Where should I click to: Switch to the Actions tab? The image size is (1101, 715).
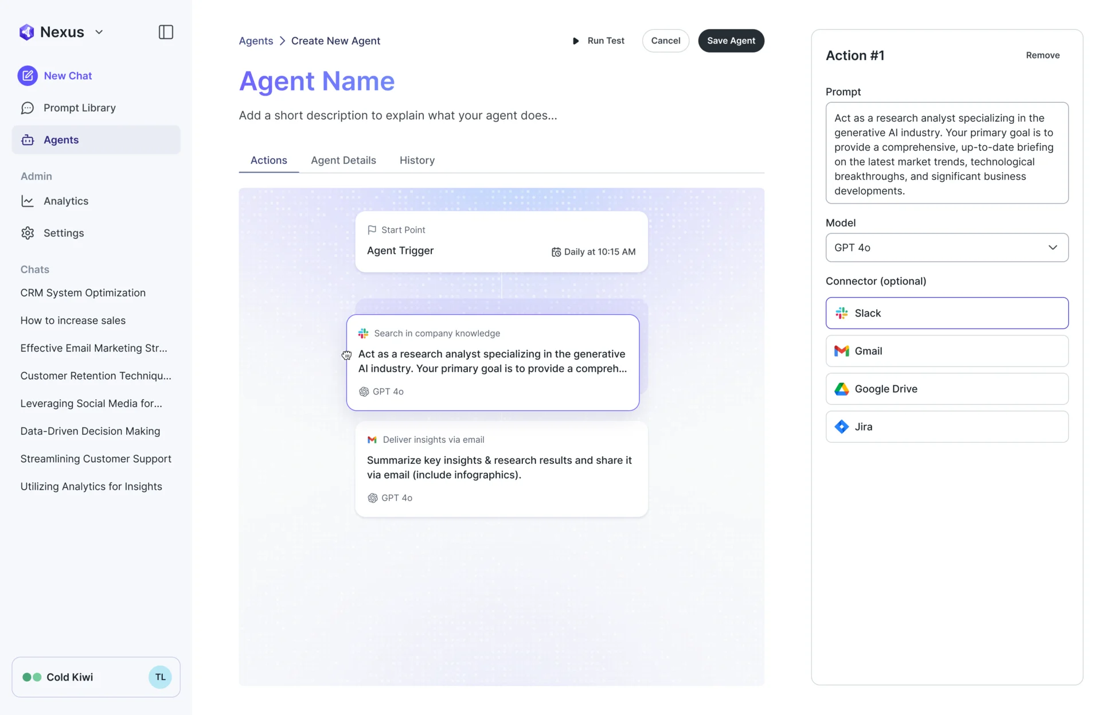click(x=268, y=161)
